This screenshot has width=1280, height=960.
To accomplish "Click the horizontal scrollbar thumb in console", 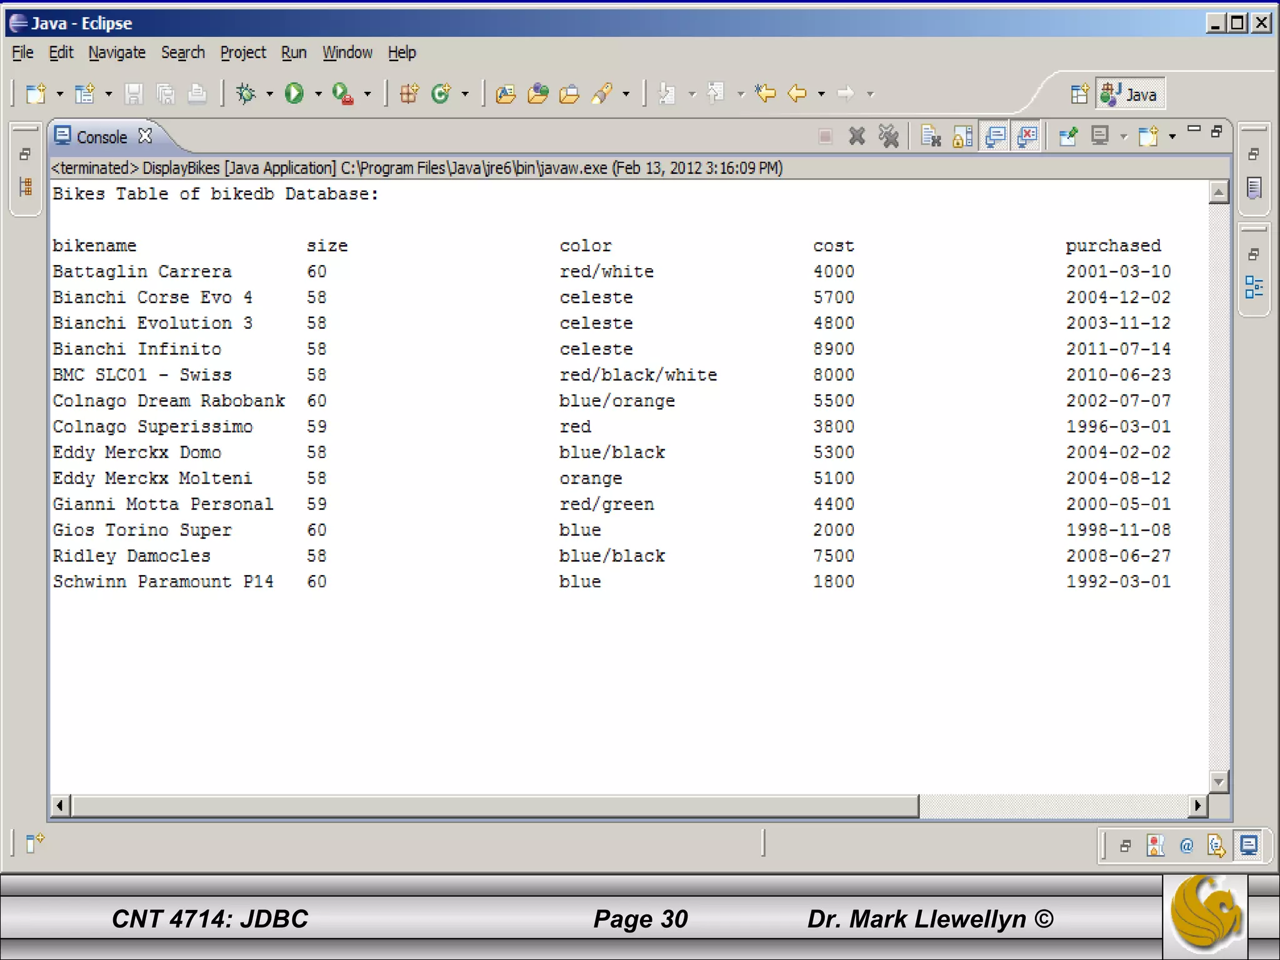I will pyautogui.click(x=494, y=806).
